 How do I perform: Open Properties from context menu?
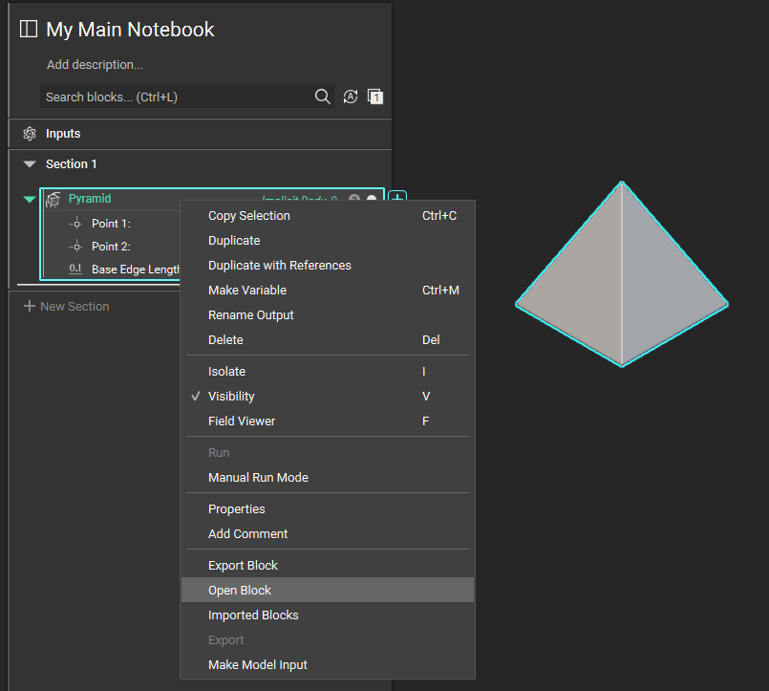pyautogui.click(x=327, y=508)
